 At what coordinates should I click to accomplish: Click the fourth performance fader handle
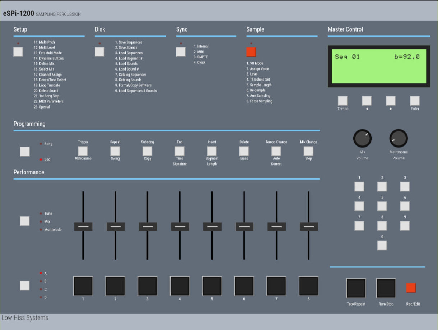click(x=180, y=226)
